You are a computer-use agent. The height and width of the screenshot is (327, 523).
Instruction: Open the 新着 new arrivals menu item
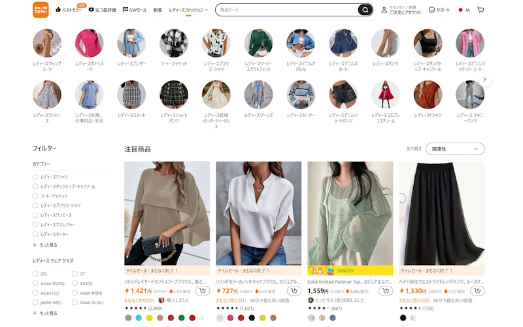pos(158,10)
